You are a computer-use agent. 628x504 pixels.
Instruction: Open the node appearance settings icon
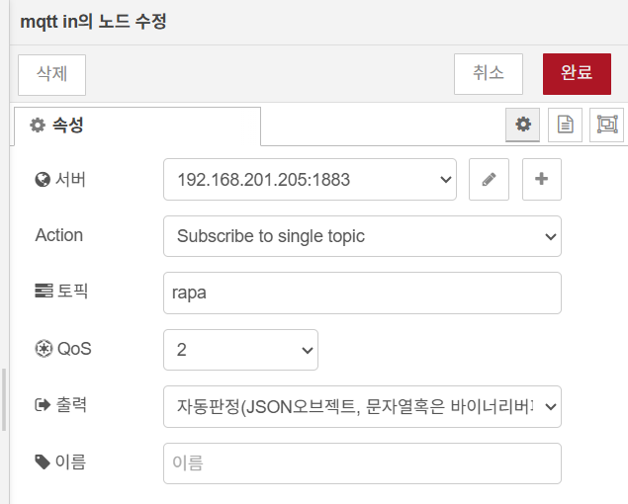[606, 125]
